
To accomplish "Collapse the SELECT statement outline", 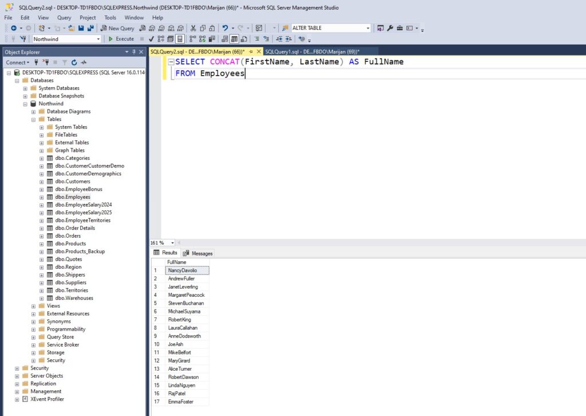I will coord(171,62).
